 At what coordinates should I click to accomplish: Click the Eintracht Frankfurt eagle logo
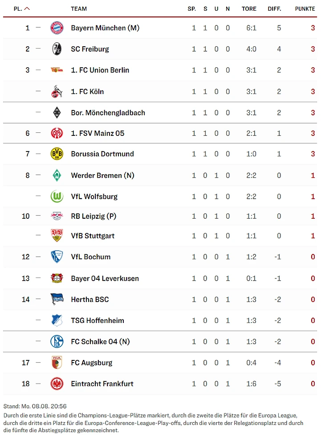click(57, 384)
